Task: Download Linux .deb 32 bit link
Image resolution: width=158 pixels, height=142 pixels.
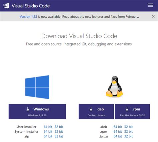Action: (x=128, y=127)
